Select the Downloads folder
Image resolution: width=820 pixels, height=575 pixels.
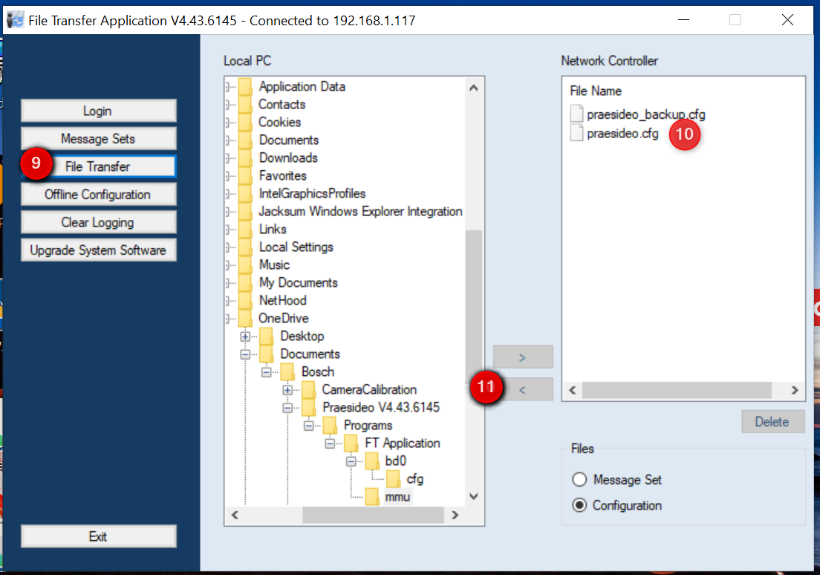[288, 157]
